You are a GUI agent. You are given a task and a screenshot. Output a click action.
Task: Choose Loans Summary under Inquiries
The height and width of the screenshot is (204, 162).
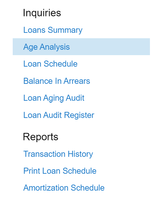point(53,30)
